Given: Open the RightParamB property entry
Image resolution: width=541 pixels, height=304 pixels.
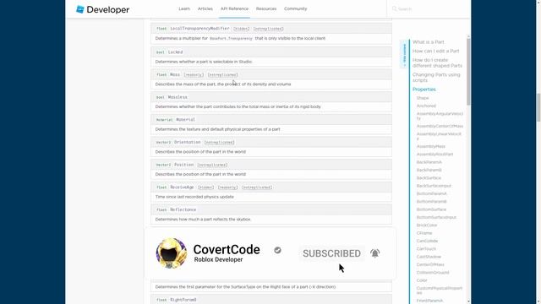Looking at the screenshot, I should 183,300.
